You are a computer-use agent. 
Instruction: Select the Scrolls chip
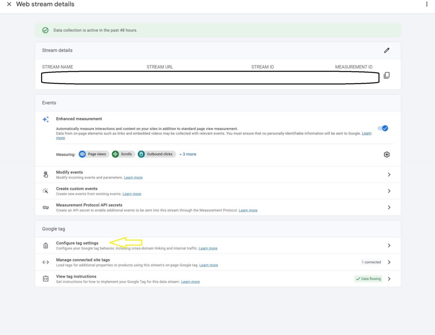point(123,154)
